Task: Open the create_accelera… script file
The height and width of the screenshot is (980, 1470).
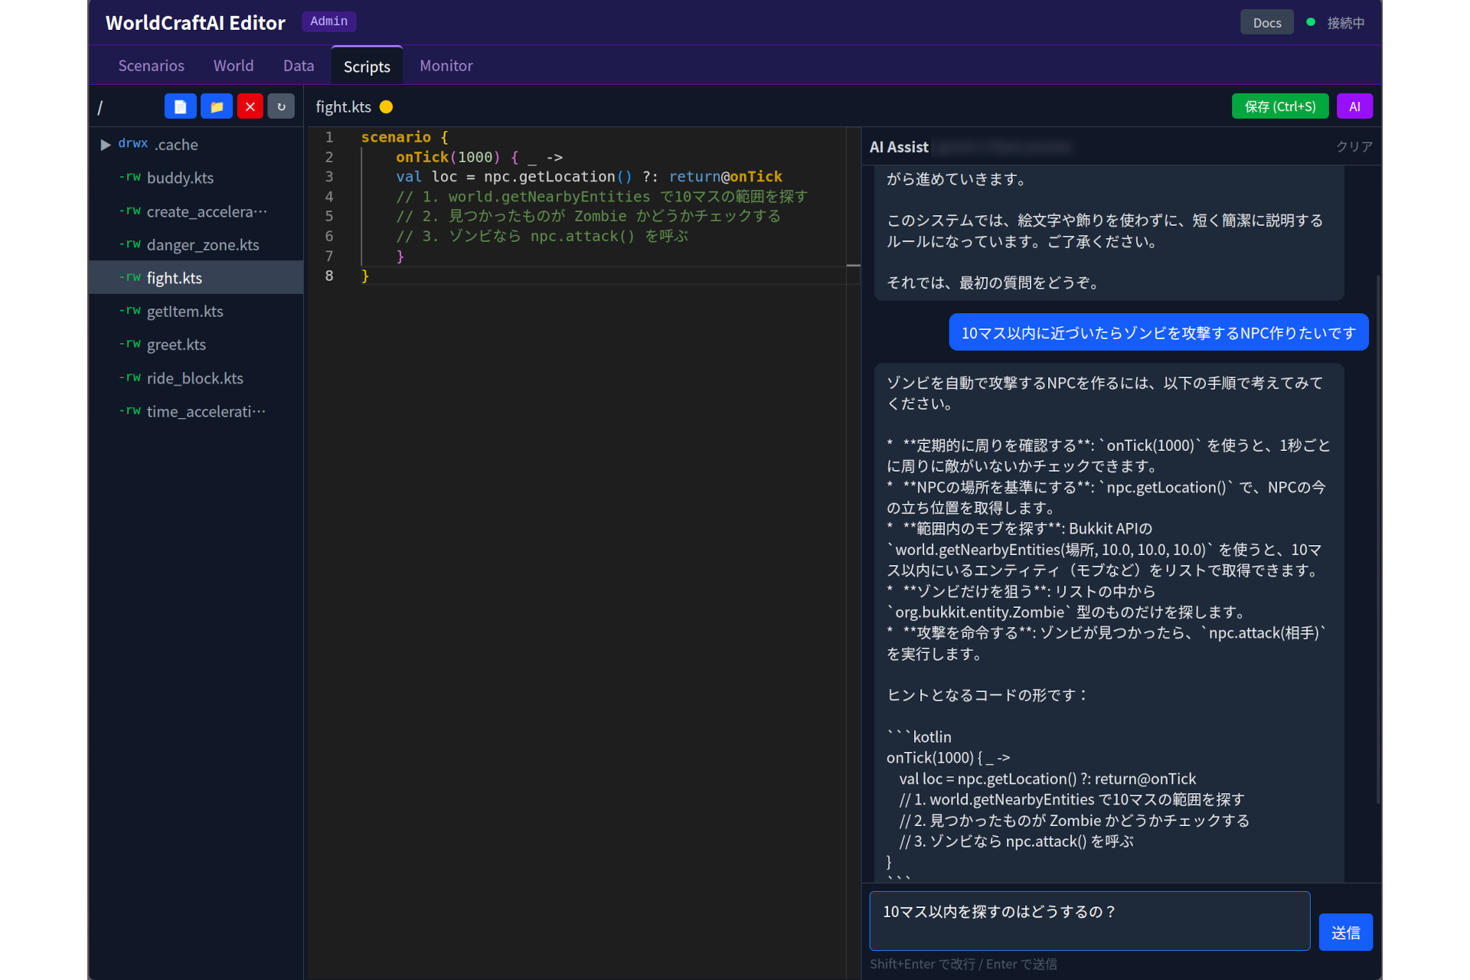Action: (197, 211)
